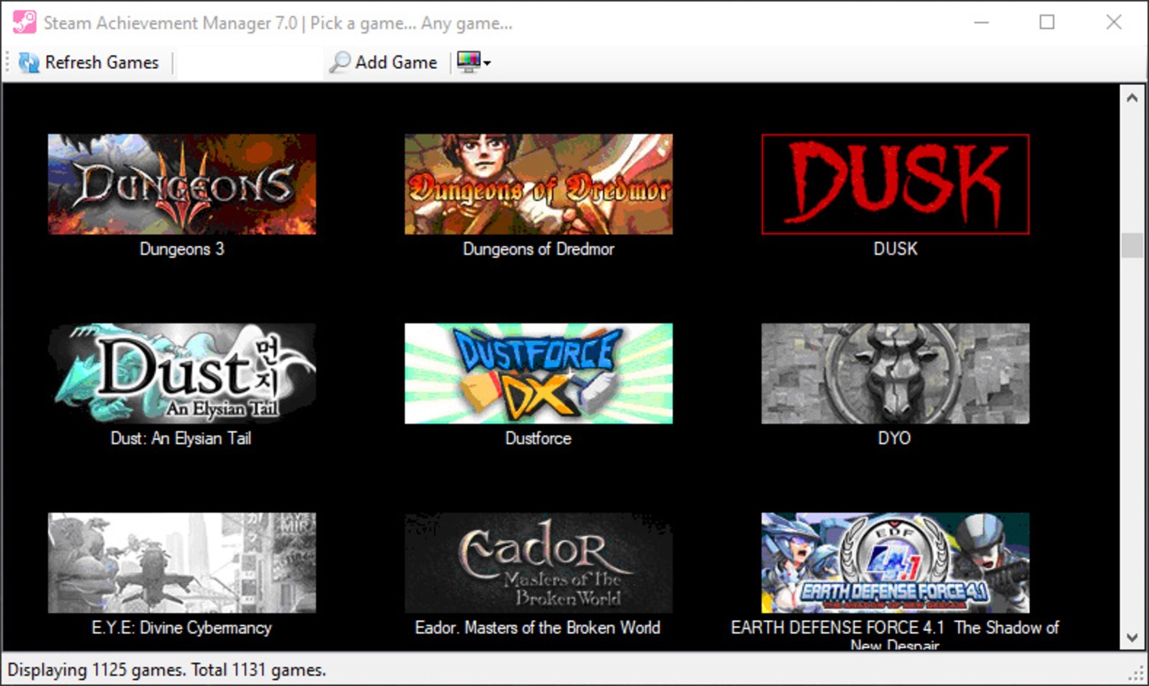Maximize the Steam Achievement Manager window

pyautogui.click(x=1047, y=22)
